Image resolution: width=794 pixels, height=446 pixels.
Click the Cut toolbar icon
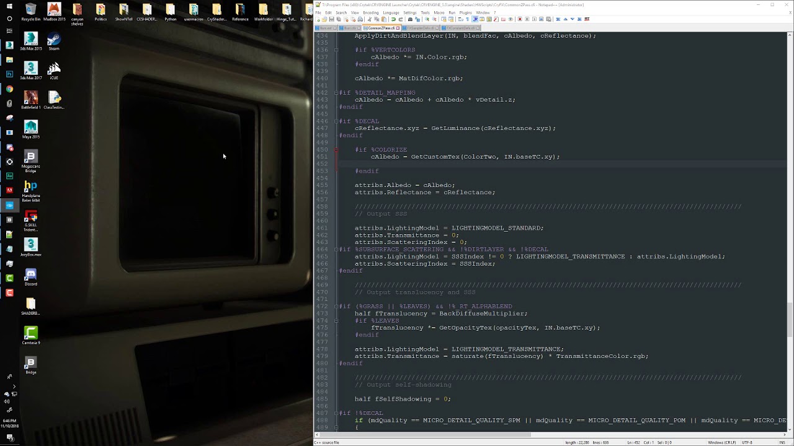coord(370,19)
